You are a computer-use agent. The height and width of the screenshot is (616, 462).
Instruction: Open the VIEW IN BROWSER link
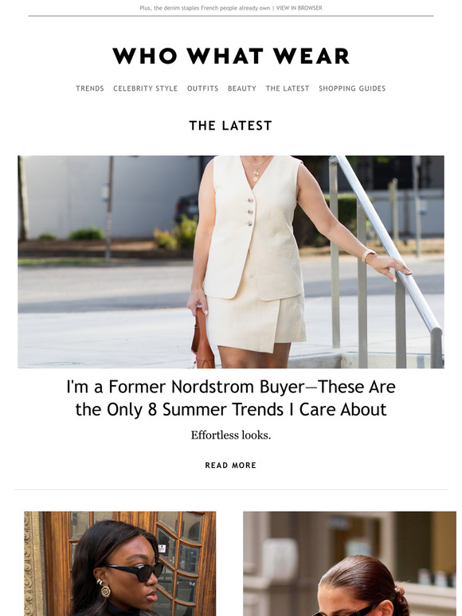coord(300,8)
